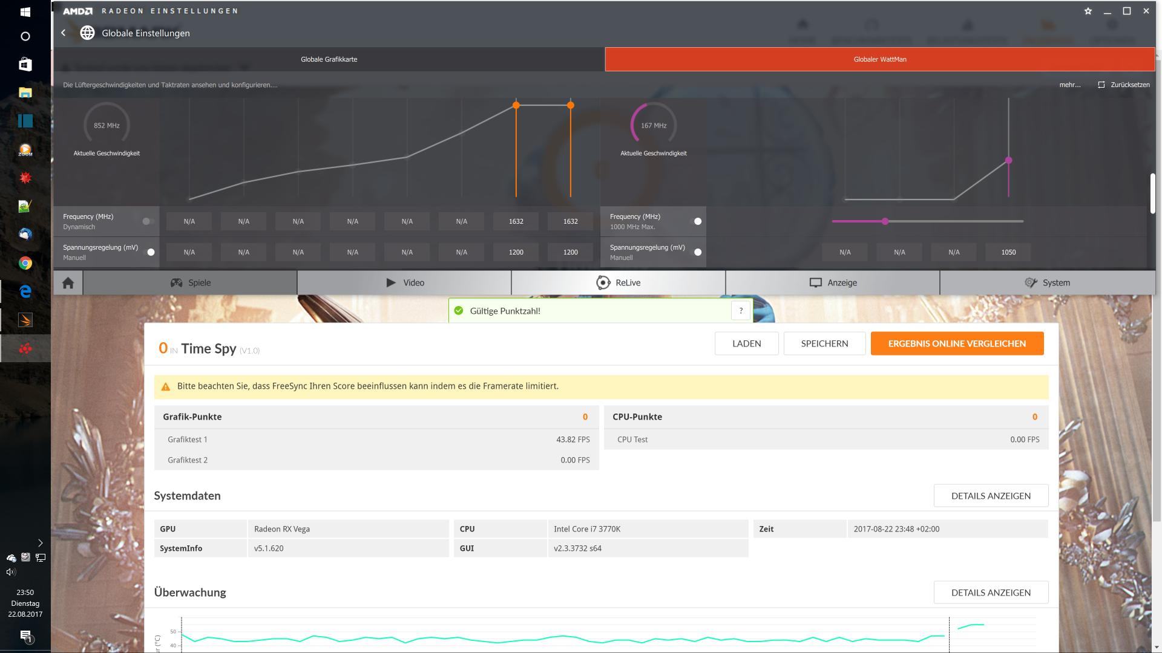Click the OneDrive cloud tray icon

[11, 557]
